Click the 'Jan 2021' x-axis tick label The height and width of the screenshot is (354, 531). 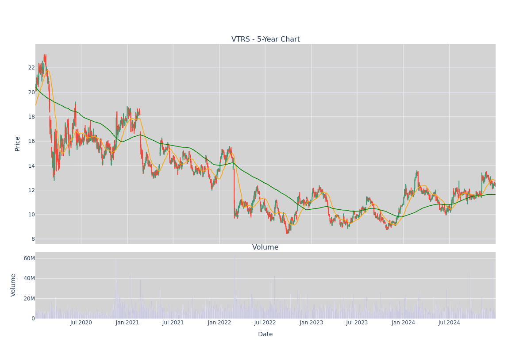[x=127, y=323]
